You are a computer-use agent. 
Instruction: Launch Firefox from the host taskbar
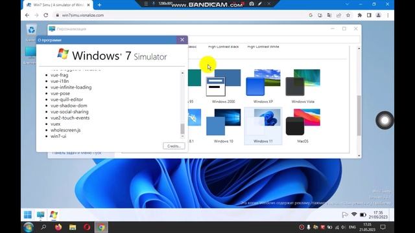point(58,227)
